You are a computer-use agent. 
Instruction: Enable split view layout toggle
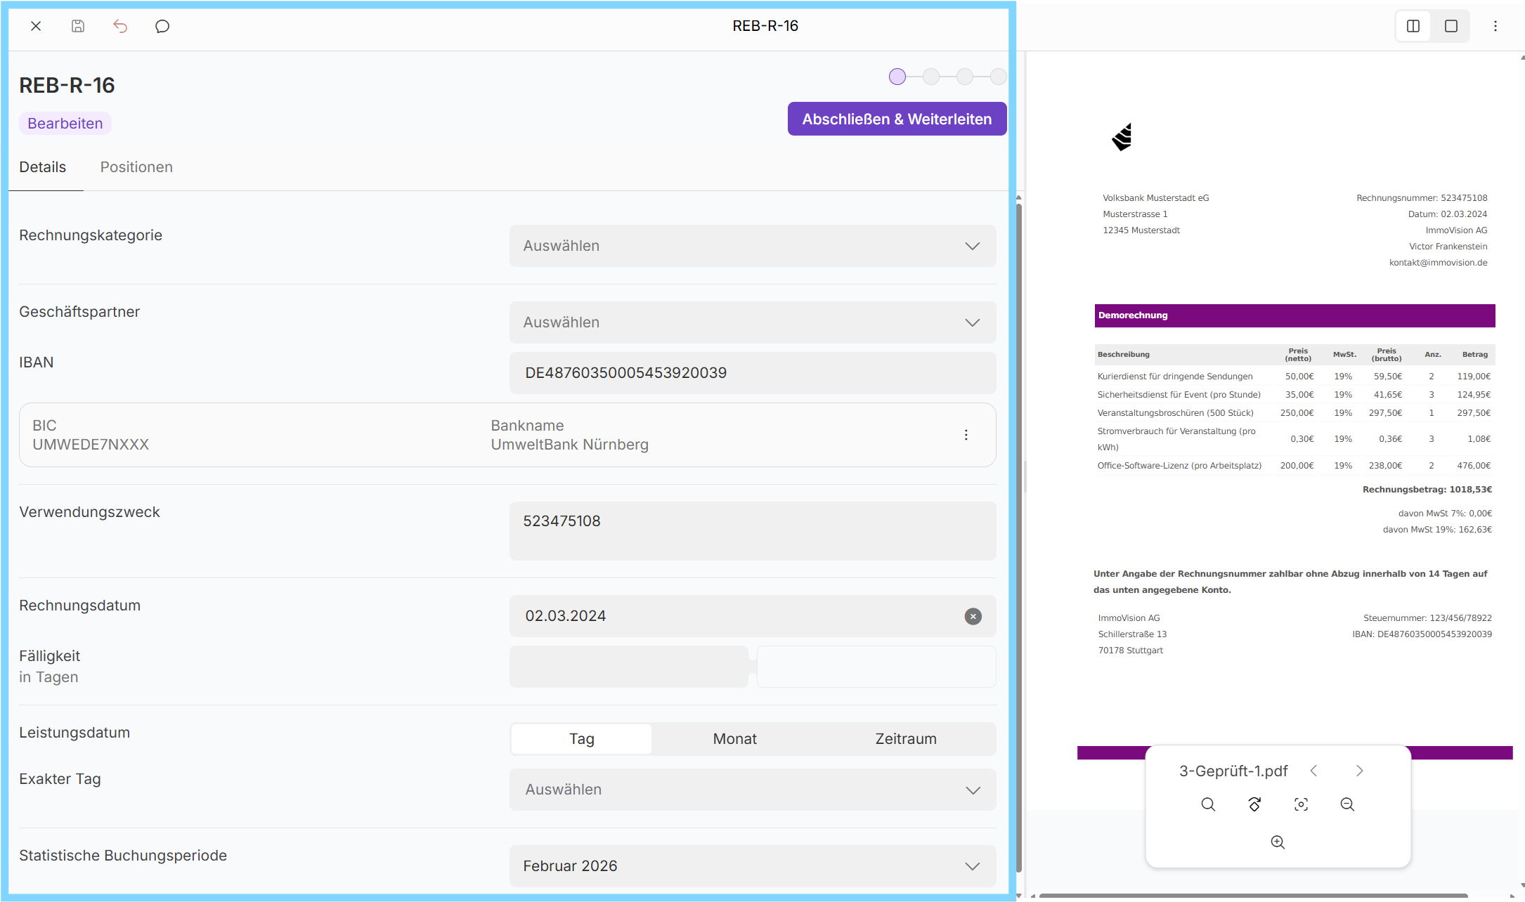[x=1413, y=26]
